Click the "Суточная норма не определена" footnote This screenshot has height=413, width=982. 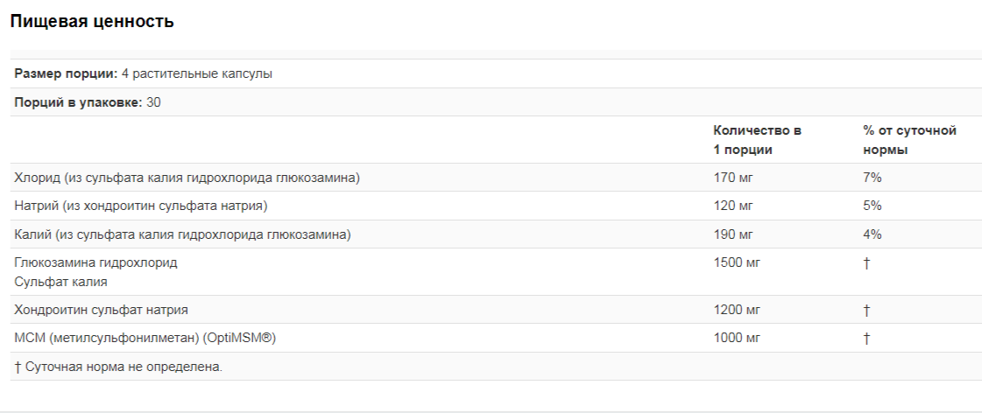point(118,366)
